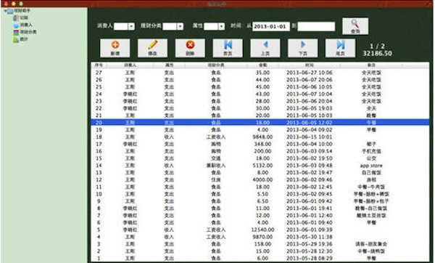This screenshot has width=435, height=263.
Task: Select the row with amount 45.00
Action: [x=260, y=87]
